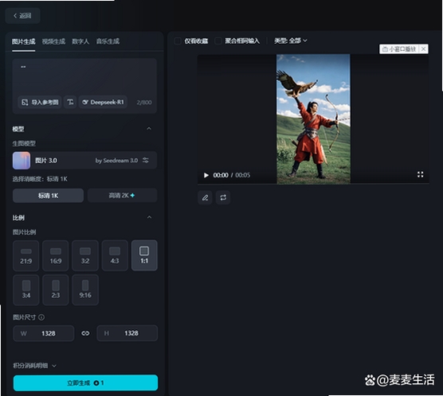Select the 16:9 aspect ratio
The width and height of the screenshot is (443, 396).
point(56,256)
